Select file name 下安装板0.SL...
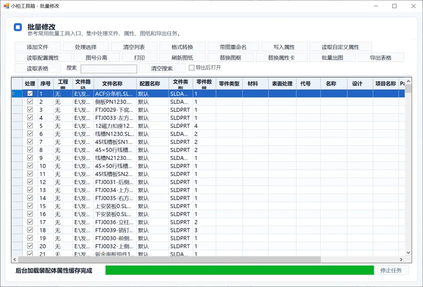The height and width of the screenshot is (287, 423). point(115,214)
